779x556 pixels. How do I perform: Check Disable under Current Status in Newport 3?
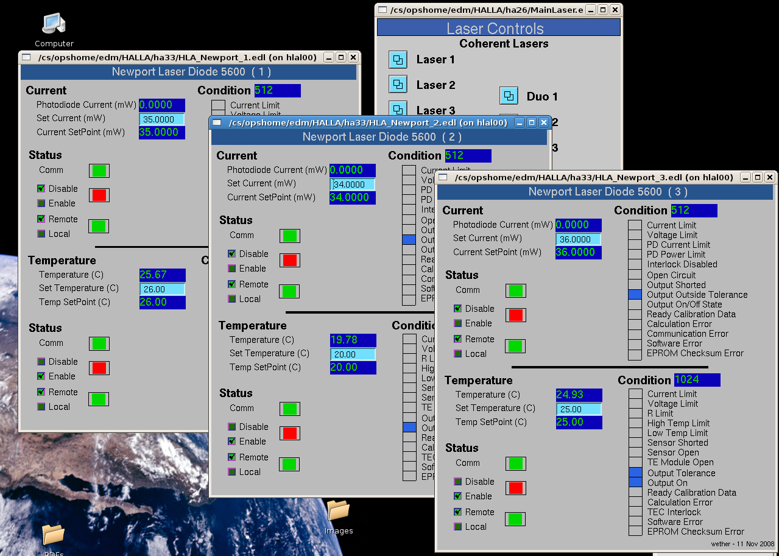pyautogui.click(x=458, y=309)
